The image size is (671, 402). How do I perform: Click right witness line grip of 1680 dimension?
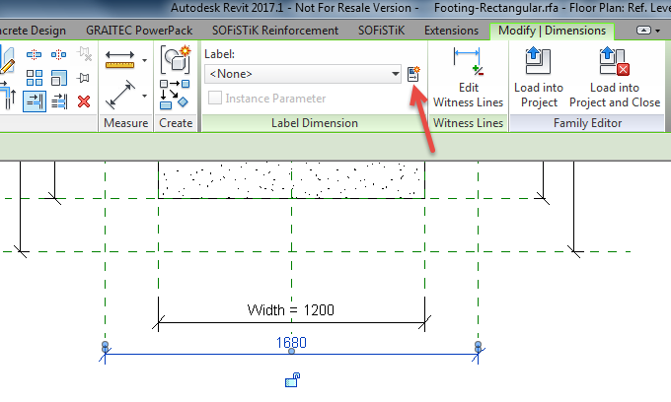[478, 345]
